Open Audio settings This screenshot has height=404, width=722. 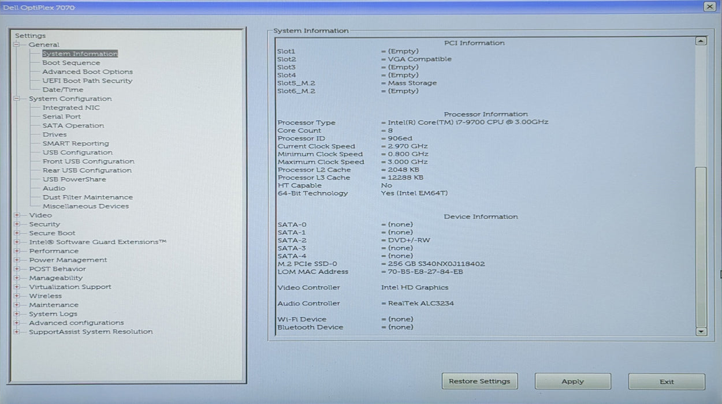(54, 188)
